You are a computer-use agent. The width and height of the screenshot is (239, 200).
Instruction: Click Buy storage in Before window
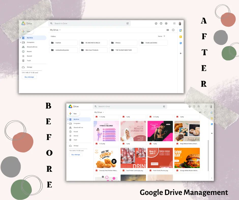tap(76, 155)
